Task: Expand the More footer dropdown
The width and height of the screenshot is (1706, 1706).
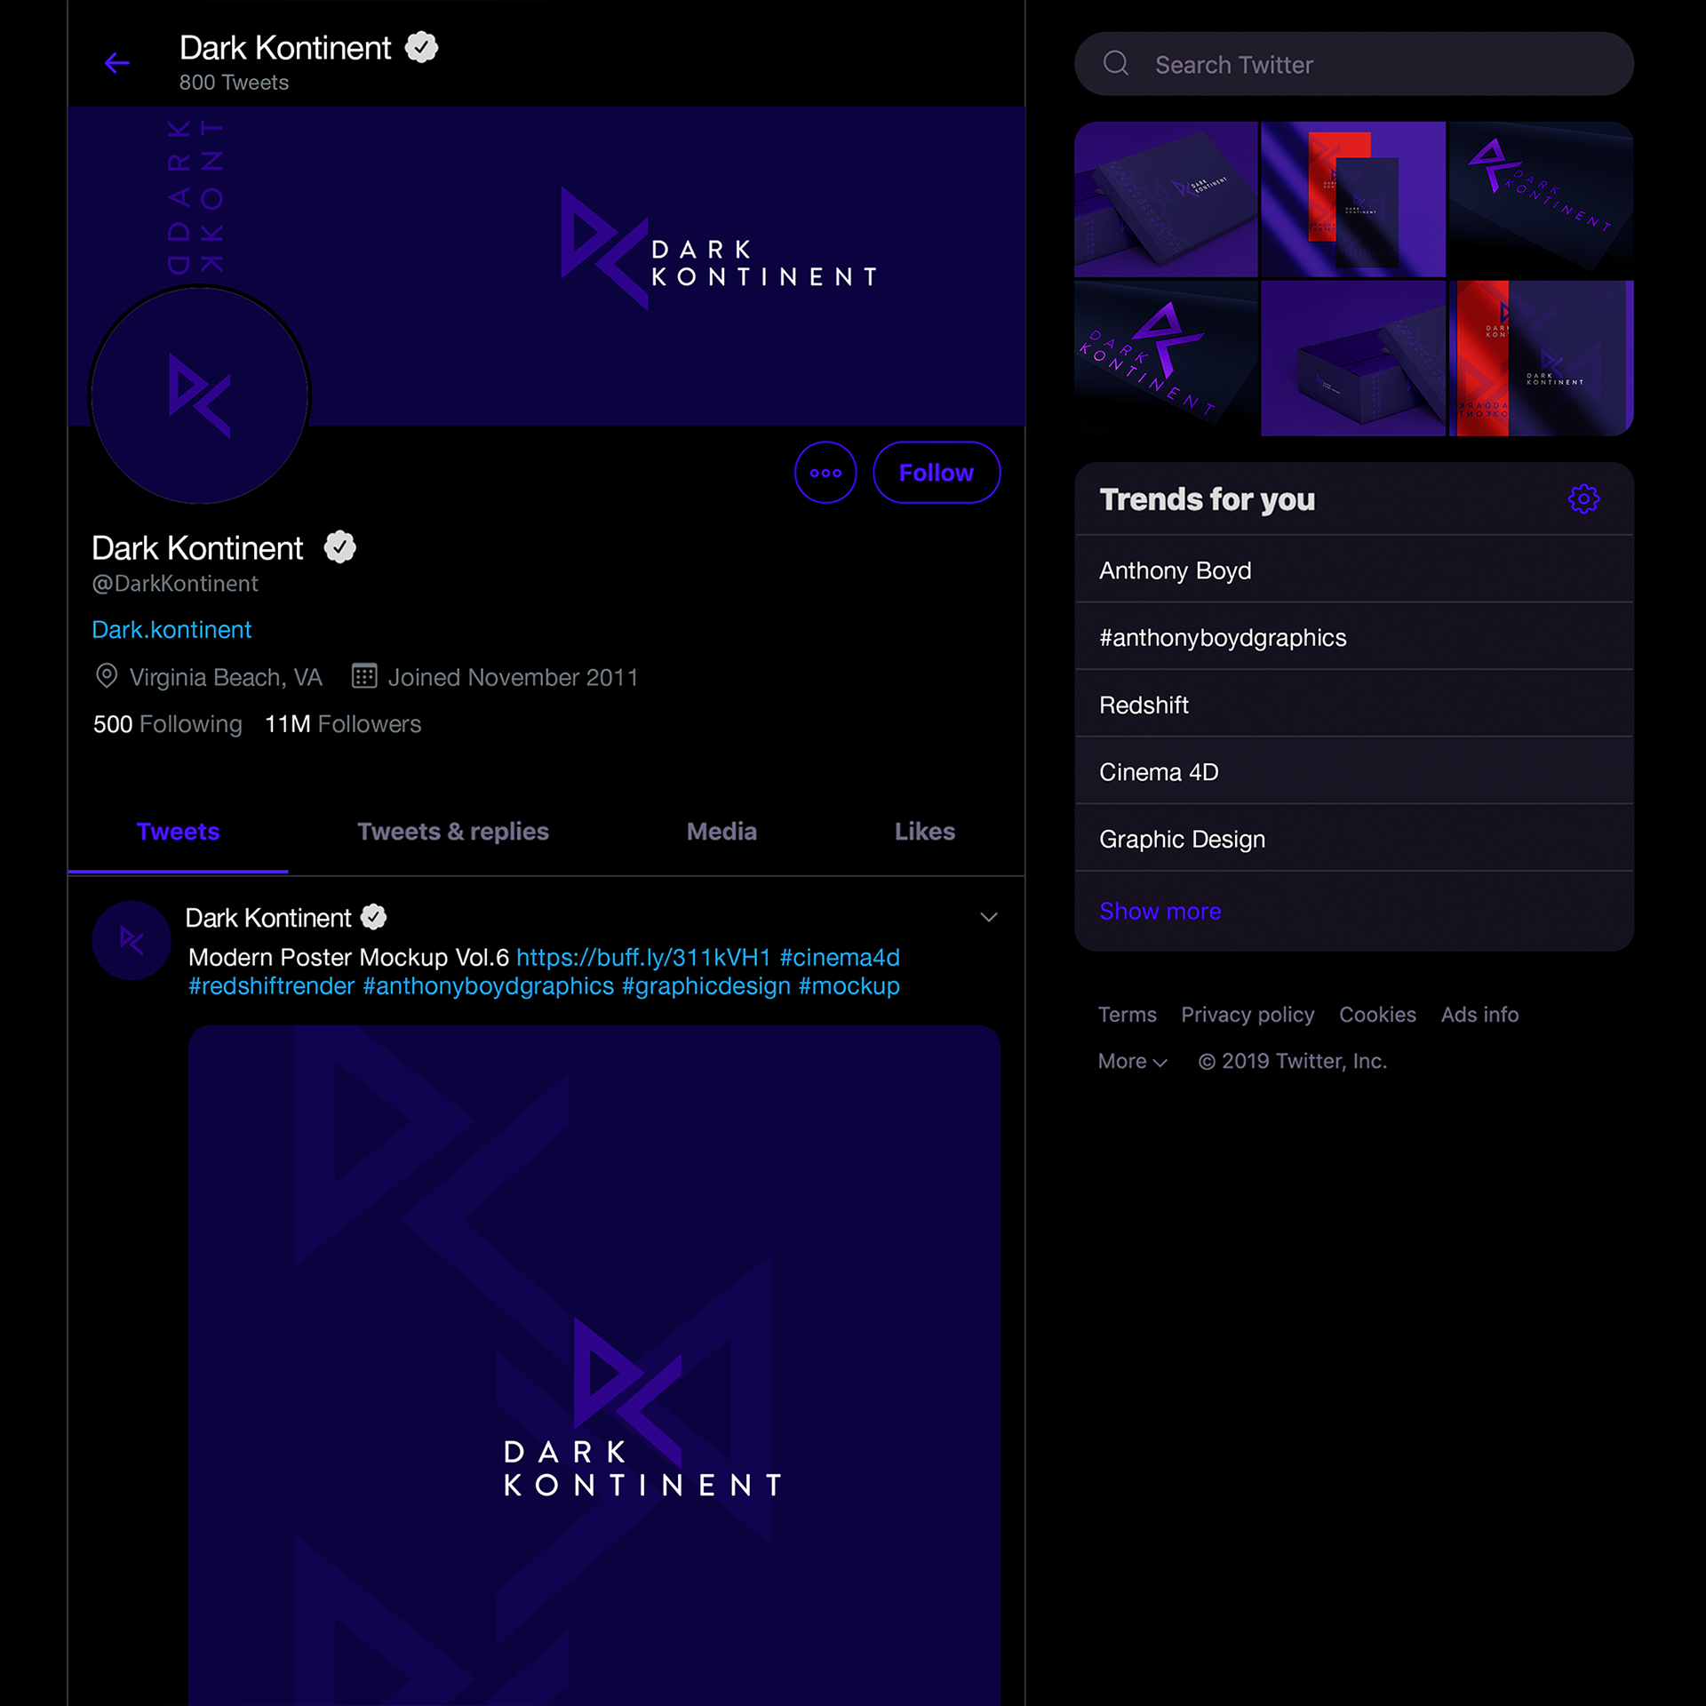Action: coord(1133,1061)
